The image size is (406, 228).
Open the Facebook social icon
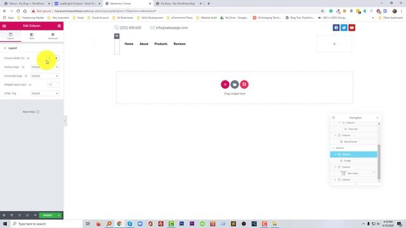tap(336, 28)
